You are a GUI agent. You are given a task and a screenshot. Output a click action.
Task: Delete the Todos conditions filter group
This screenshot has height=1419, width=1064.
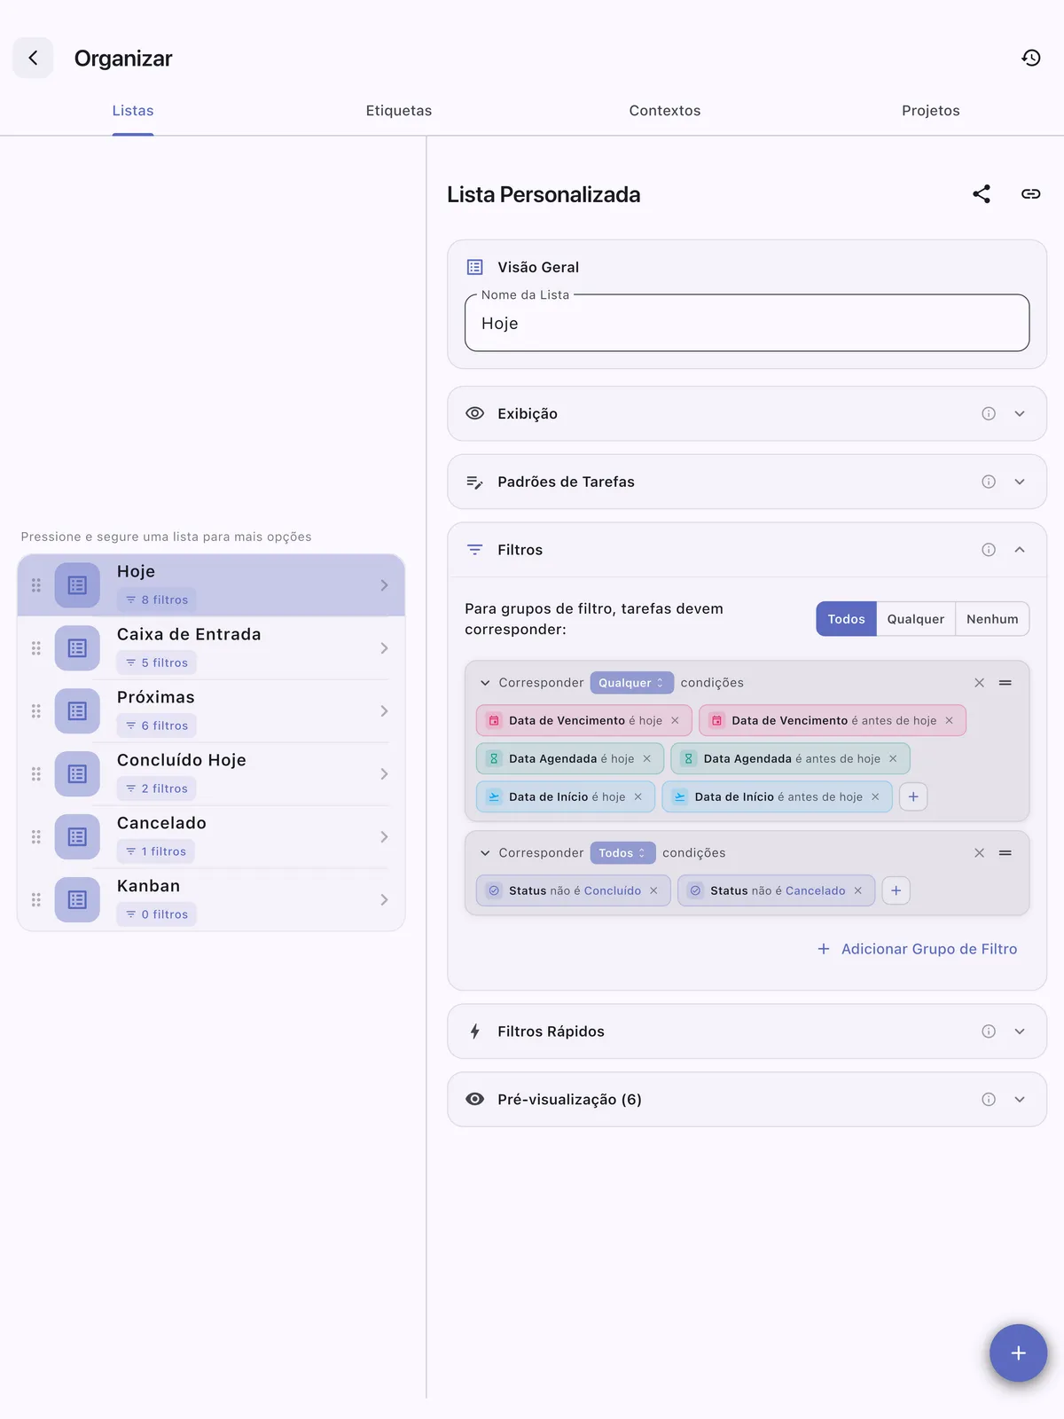979,853
